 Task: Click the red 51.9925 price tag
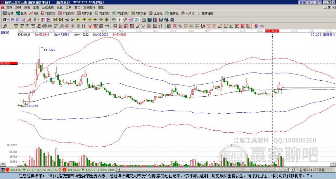(x=9, y=63)
